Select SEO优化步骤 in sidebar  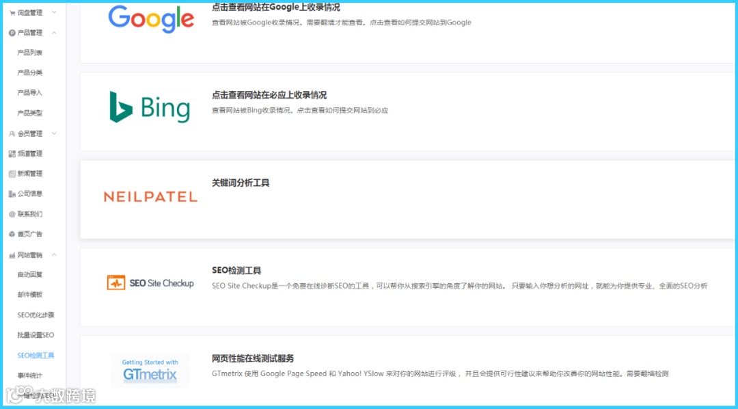(x=36, y=315)
